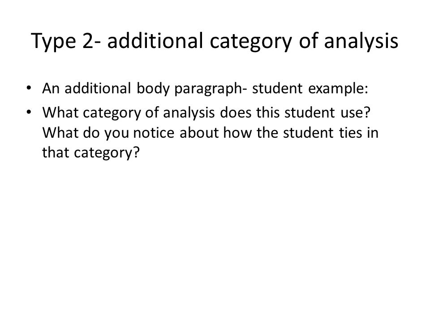430x323 pixels.
Task: Click the text 'An additional body paragraph'
Action: point(142,89)
